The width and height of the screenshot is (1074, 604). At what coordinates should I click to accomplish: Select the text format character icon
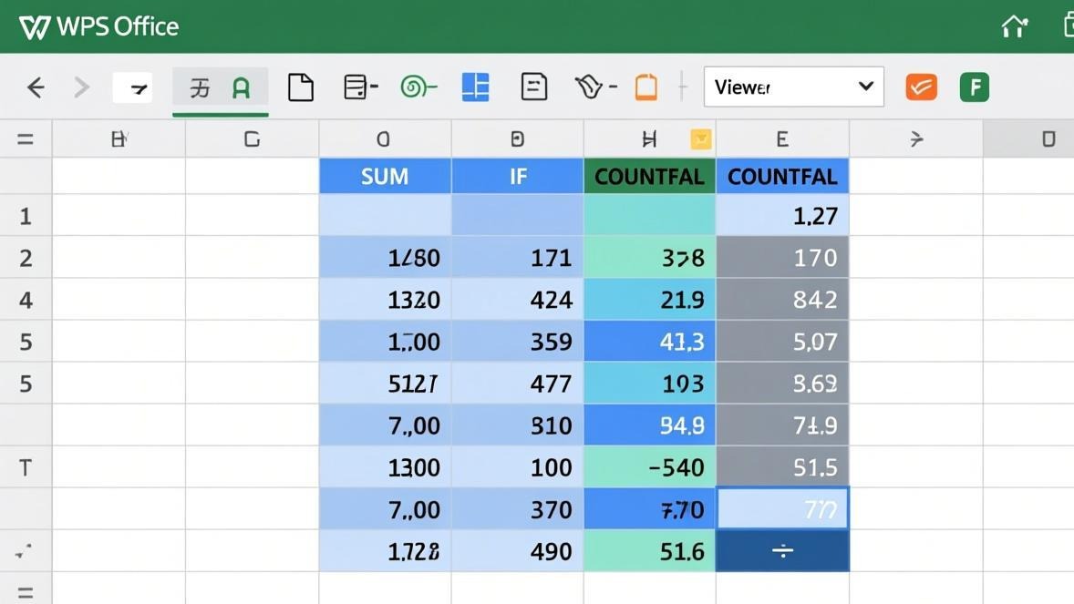point(200,87)
